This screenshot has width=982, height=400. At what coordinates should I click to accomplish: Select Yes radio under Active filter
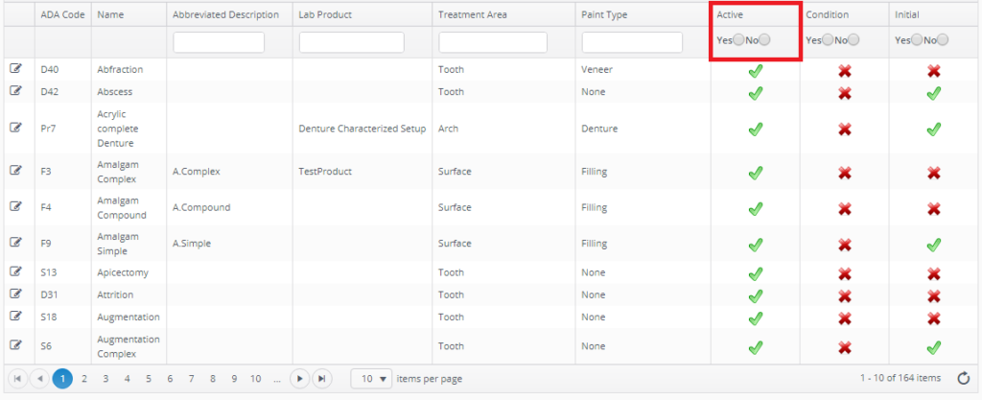click(737, 40)
